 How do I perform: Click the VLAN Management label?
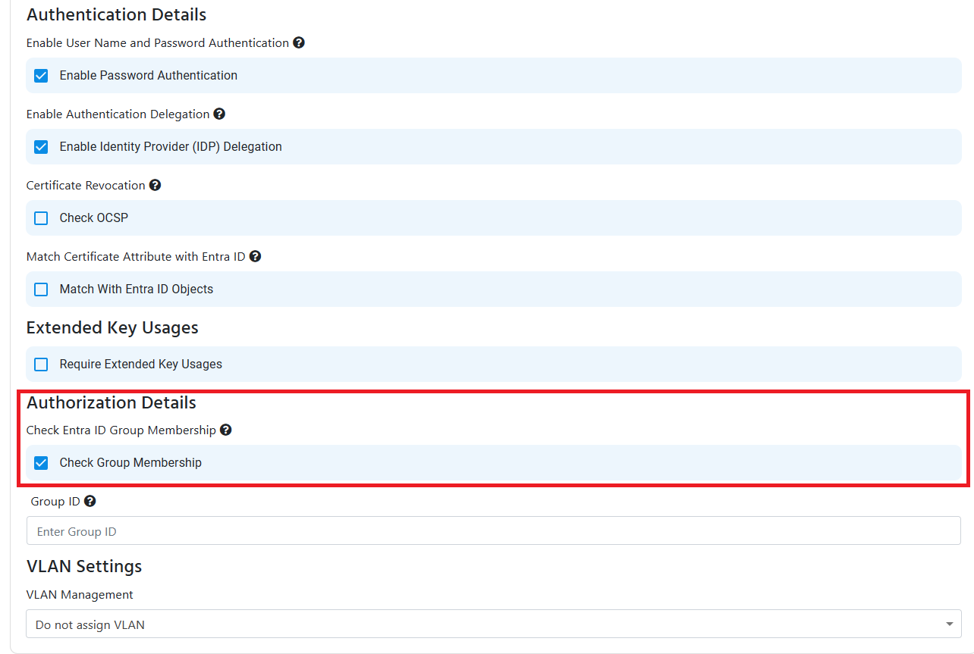click(x=80, y=595)
